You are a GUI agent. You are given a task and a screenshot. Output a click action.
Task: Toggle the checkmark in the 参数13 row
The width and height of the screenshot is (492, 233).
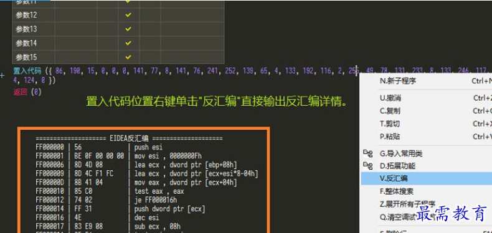pos(128,29)
